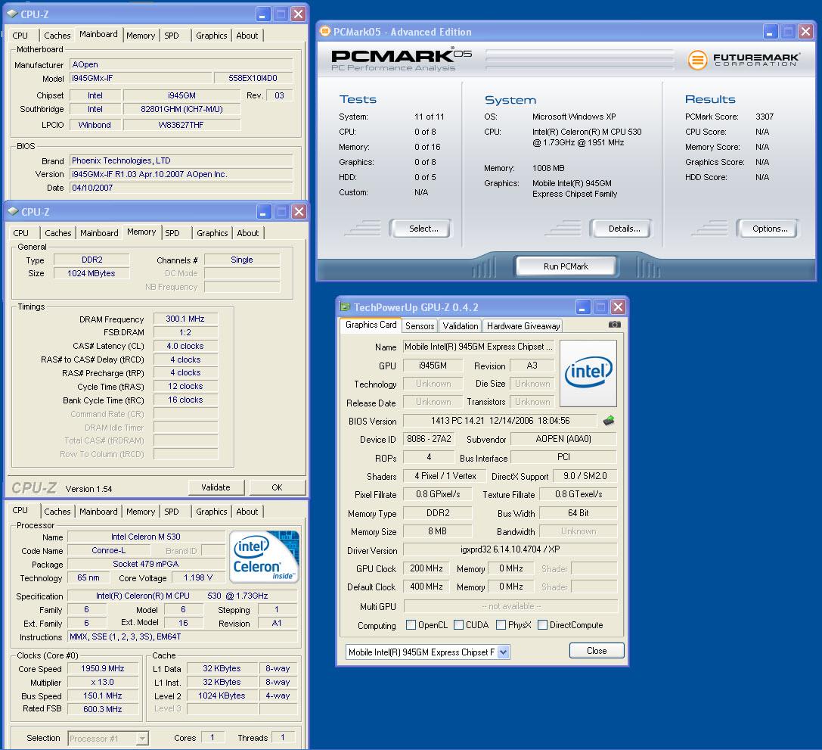Click the Device ID 8086 - 27A2 field
The width and height of the screenshot is (822, 750).
(429, 439)
